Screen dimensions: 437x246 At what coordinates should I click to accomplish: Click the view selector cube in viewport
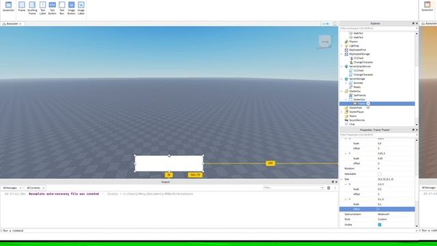(x=325, y=42)
